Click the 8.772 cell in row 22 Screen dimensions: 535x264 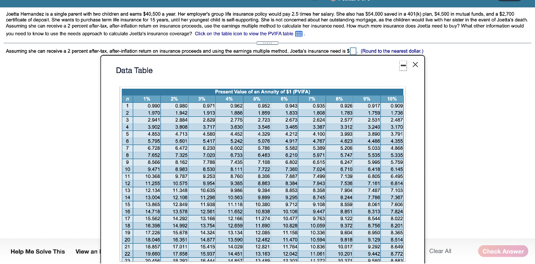392,254
